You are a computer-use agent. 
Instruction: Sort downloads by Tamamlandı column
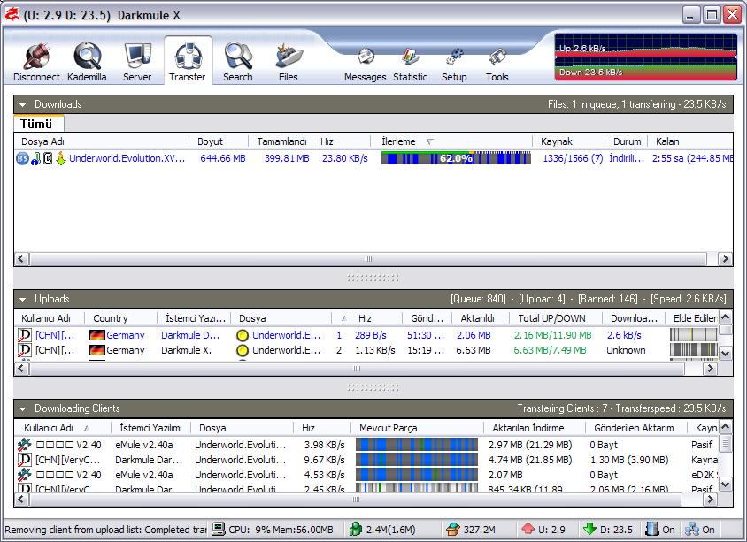point(280,141)
